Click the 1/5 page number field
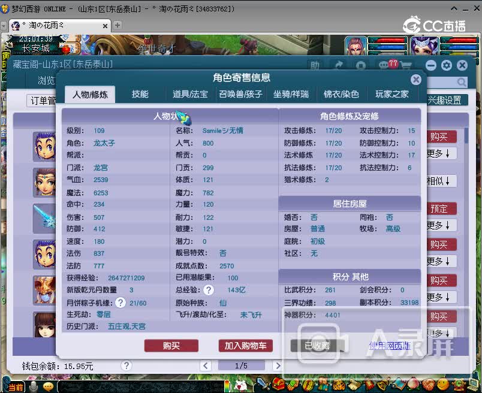Image resolution: width=482 pixels, height=393 pixels. tap(242, 365)
